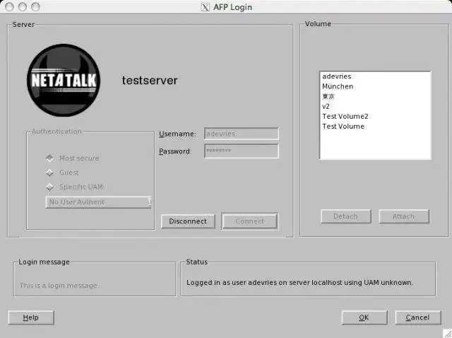Select the v2 volume
452x338 pixels.
pos(375,106)
